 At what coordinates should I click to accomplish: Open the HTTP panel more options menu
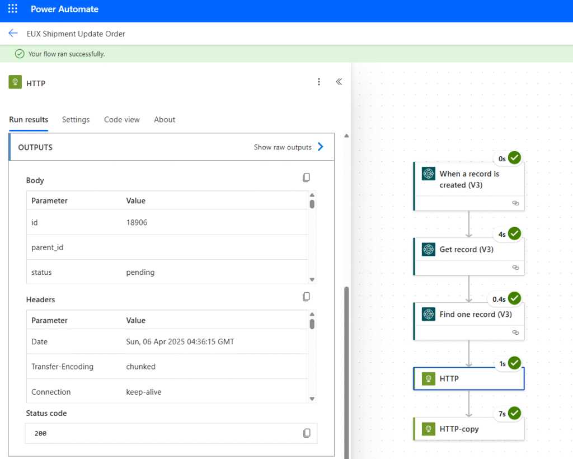click(x=318, y=82)
